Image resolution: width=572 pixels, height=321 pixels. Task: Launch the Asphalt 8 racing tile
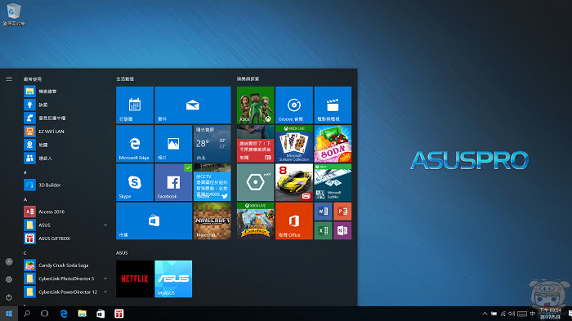point(294,182)
